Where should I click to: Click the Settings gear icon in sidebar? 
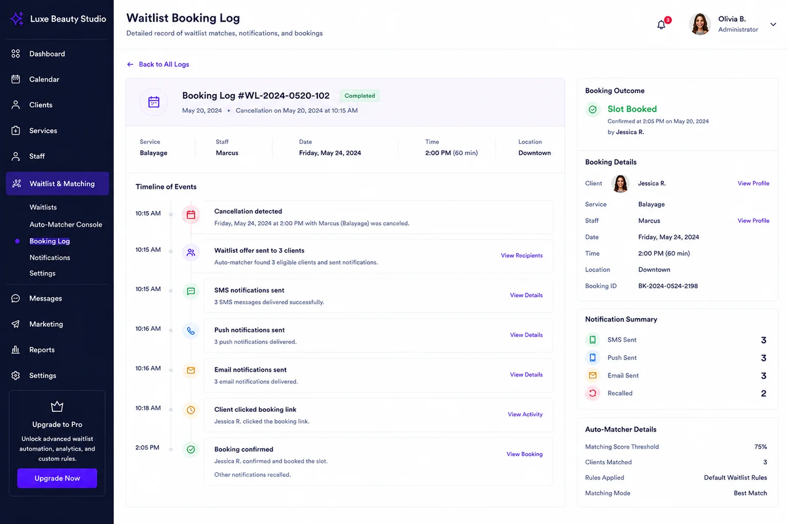point(16,375)
